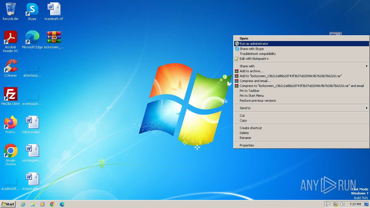Choose Add to archive...

pyautogui.click(x=301, y=71)
